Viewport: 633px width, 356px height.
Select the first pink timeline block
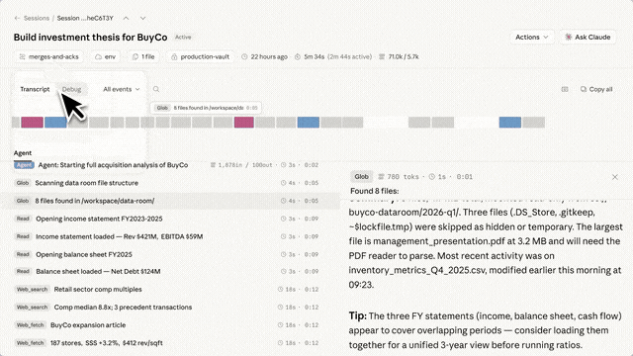33,123
